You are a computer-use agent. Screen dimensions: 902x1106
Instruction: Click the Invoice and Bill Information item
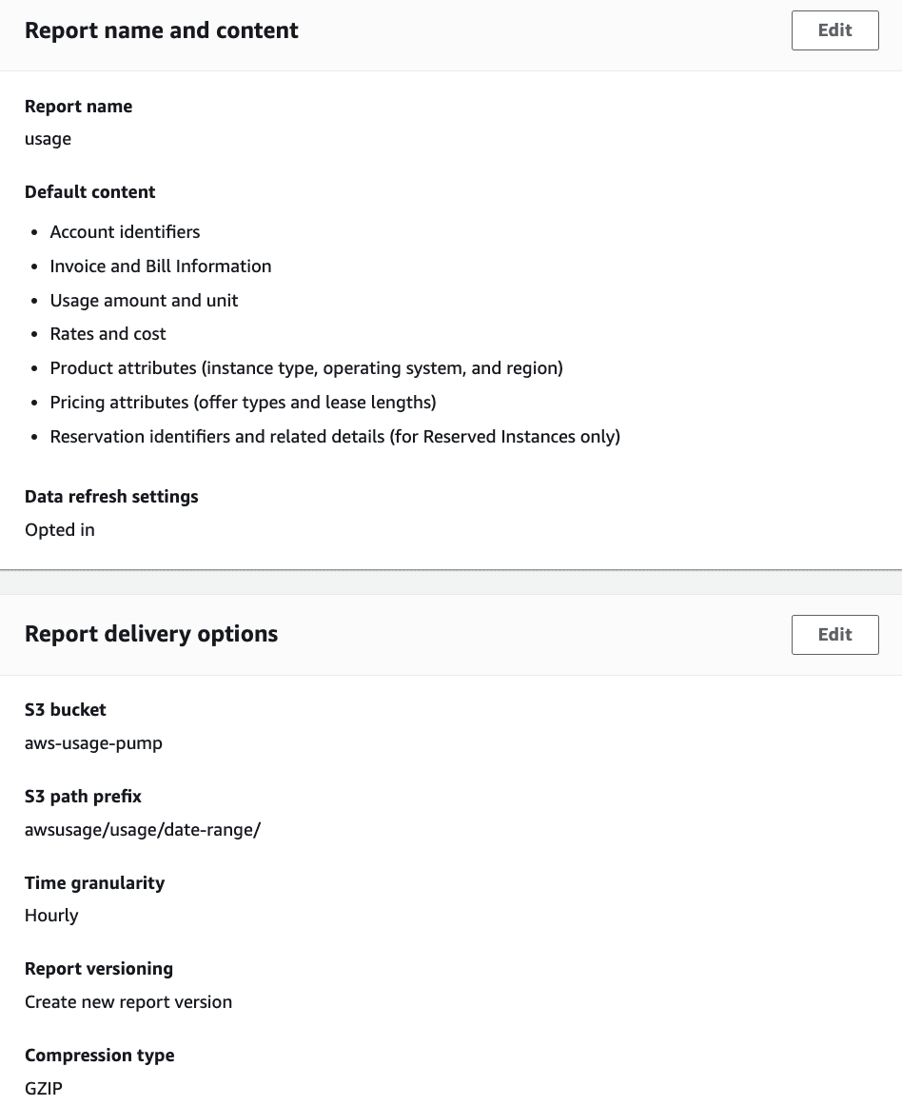[161, 266]
